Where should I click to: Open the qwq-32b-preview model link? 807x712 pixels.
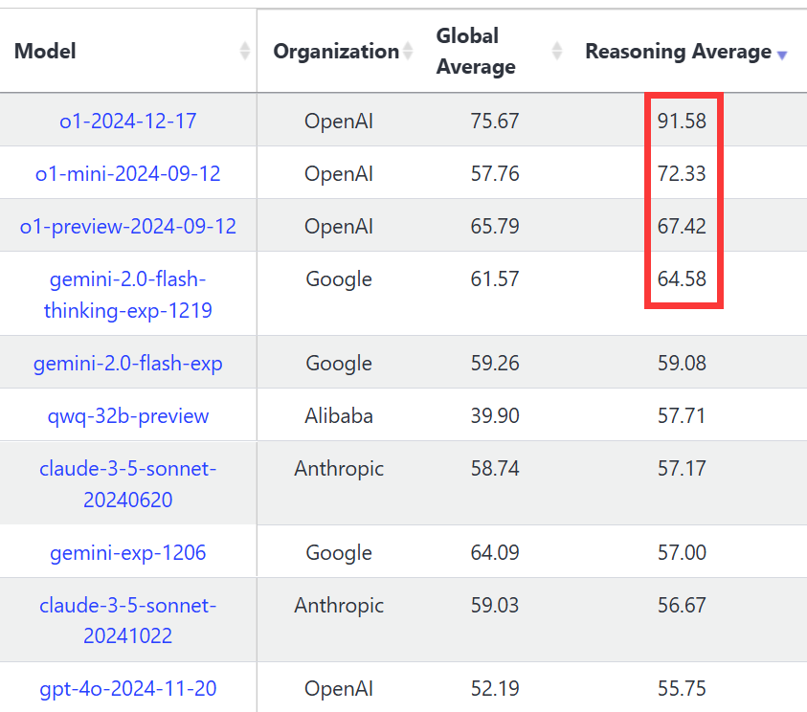(128, 415)
